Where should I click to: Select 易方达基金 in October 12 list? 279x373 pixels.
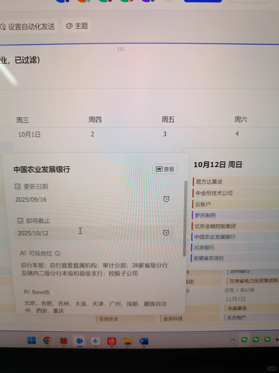[x=236, y=182]
